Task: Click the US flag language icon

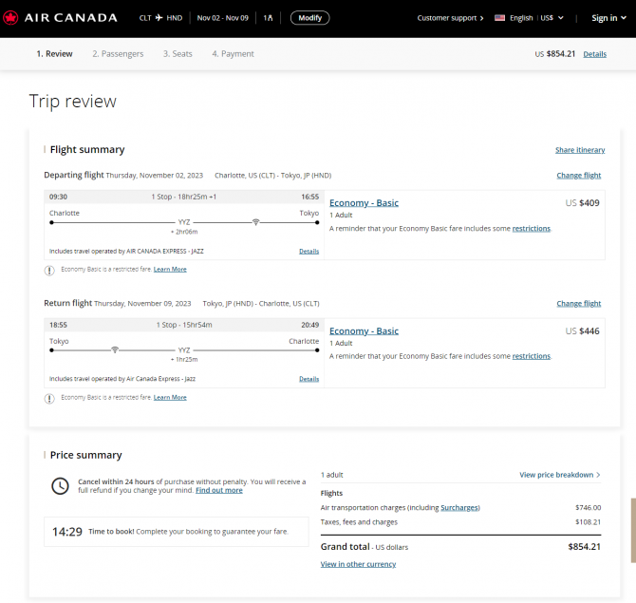Action: [499, 18]
